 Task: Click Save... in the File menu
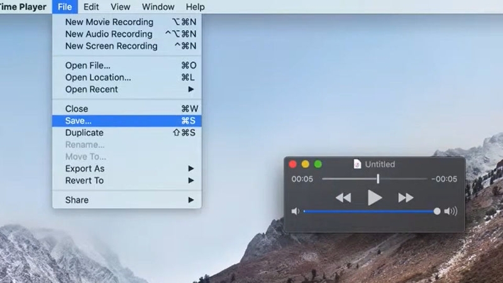click(127, 121)
